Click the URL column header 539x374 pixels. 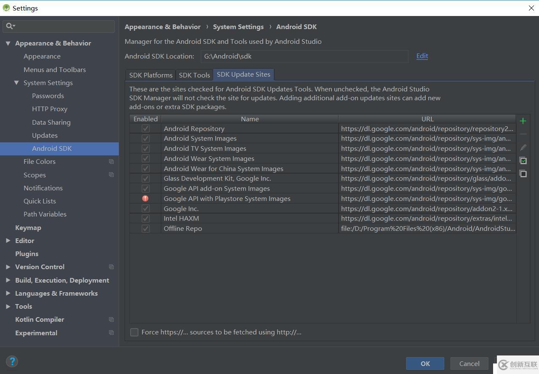click(x=427, y=119)
